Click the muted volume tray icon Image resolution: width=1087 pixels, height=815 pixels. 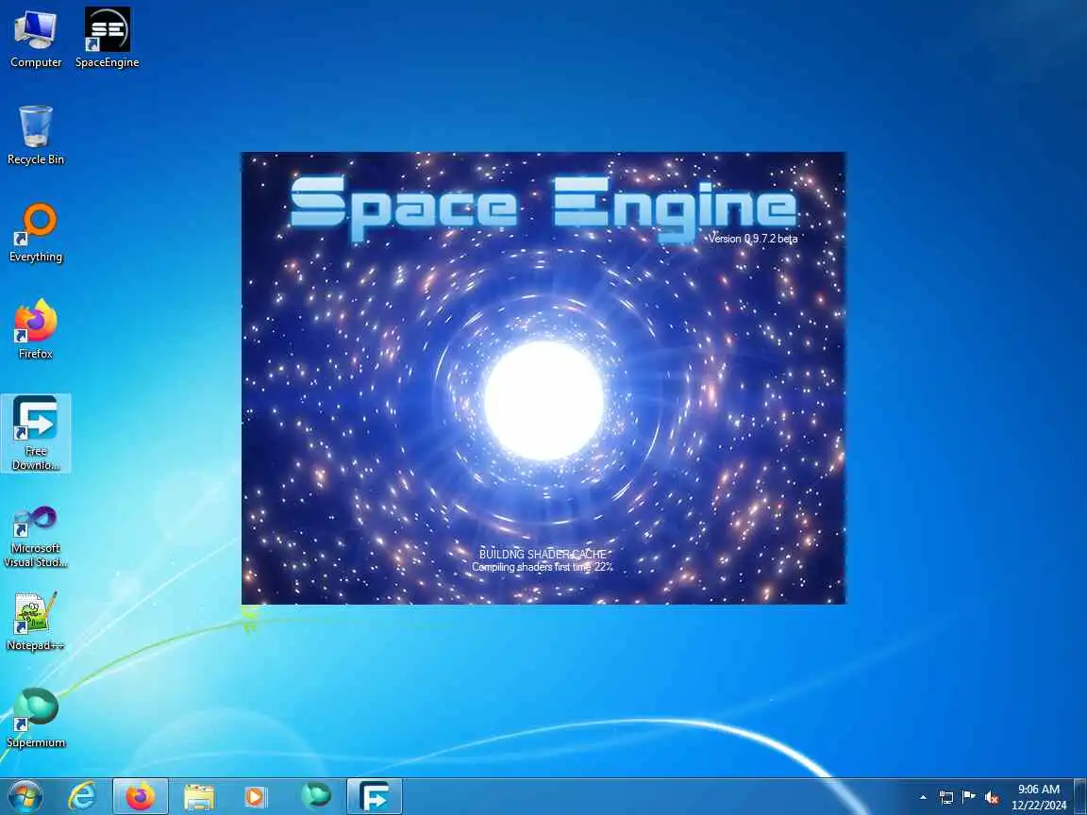pyautogui.click(x=992, y=797)
